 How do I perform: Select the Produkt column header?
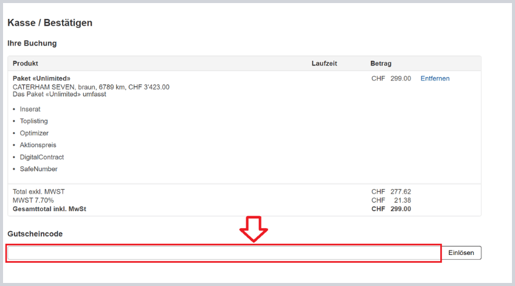click(26, 63)
